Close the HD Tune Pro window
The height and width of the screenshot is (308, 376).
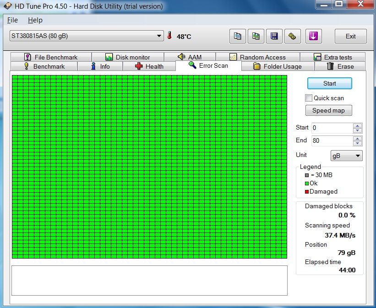360,4
